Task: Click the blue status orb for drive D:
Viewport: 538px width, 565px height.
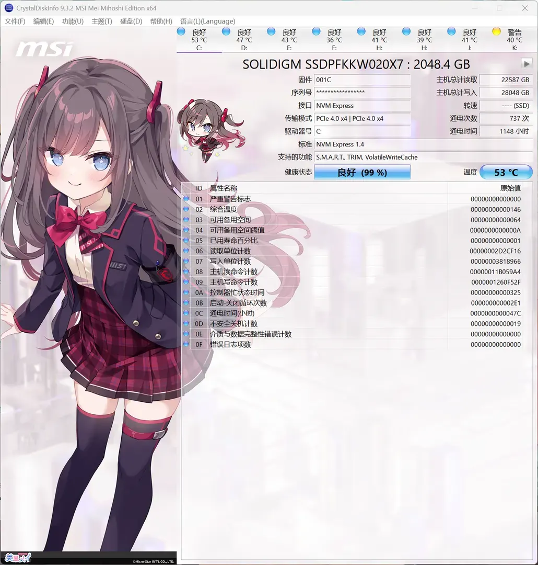Action: [x=226, y=32]
